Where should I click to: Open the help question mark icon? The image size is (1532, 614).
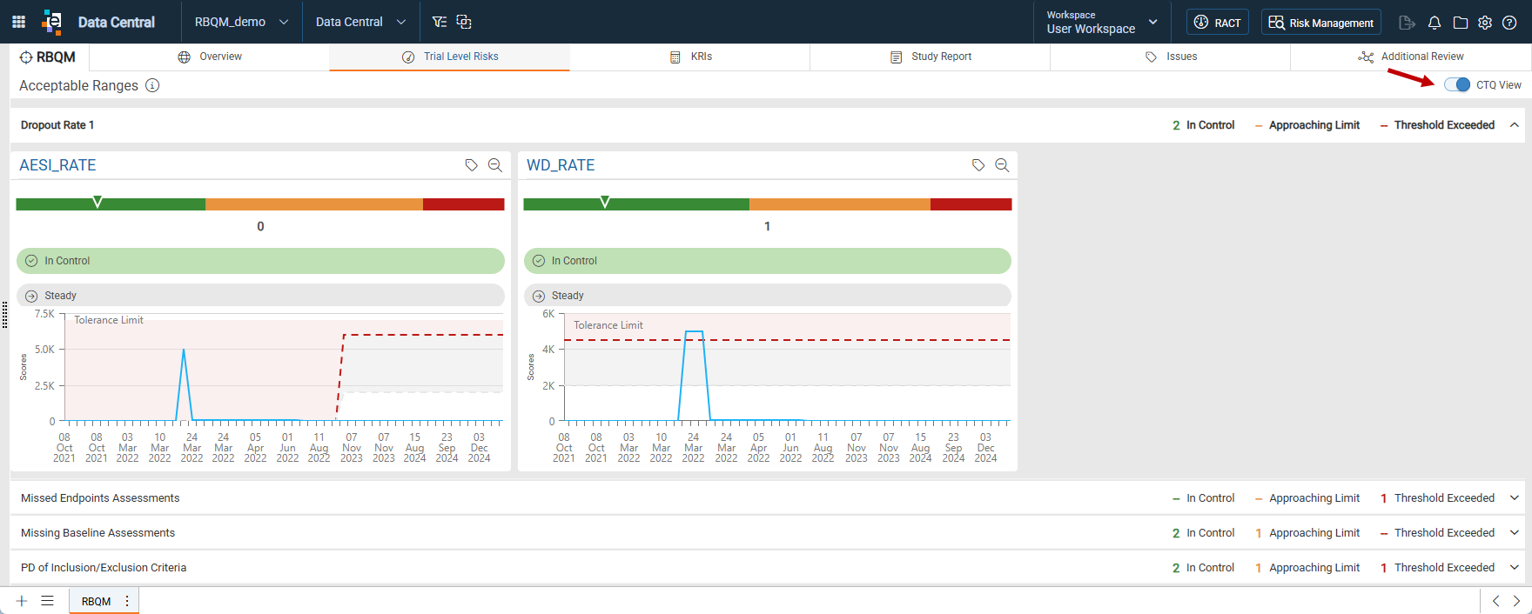coord(1509,23)
